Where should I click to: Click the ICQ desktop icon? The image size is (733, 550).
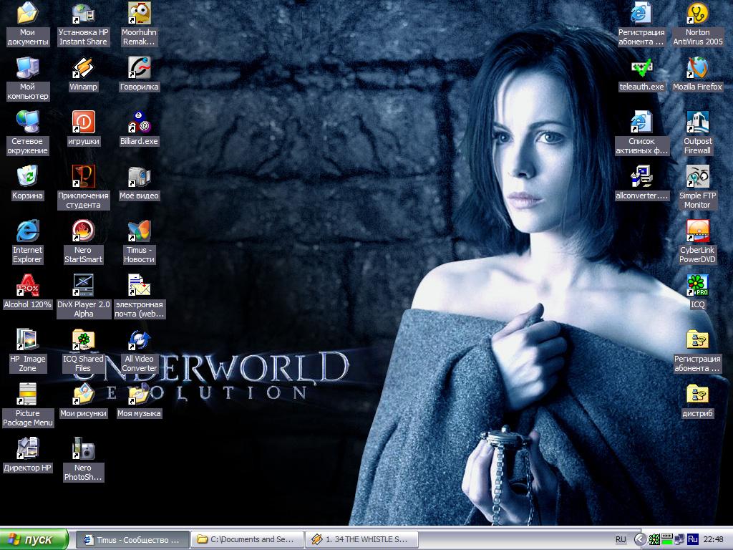[697, 286]
